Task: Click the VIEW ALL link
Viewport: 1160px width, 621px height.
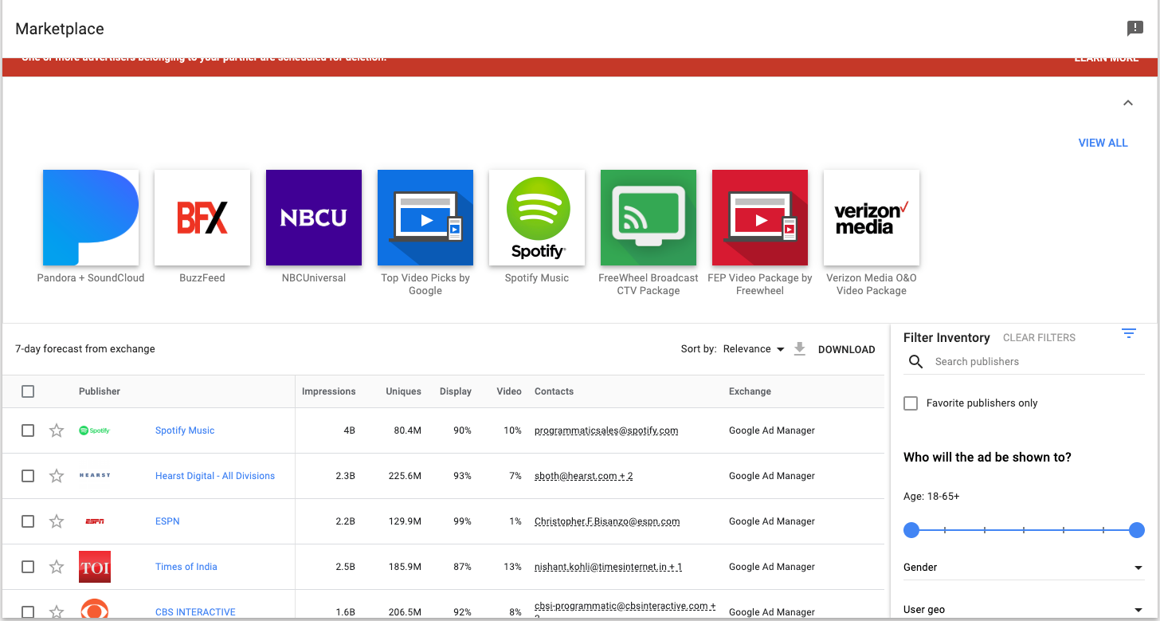Action: pyautogui.click(x=1103, y=143)
